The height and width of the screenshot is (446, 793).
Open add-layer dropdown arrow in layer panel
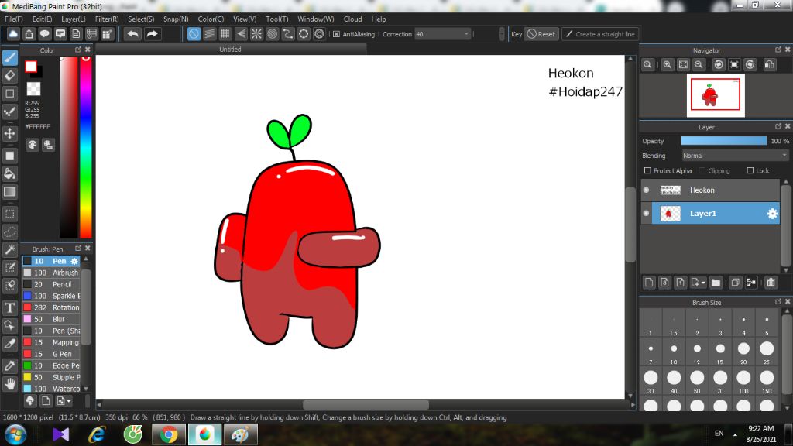click(703, 283)
